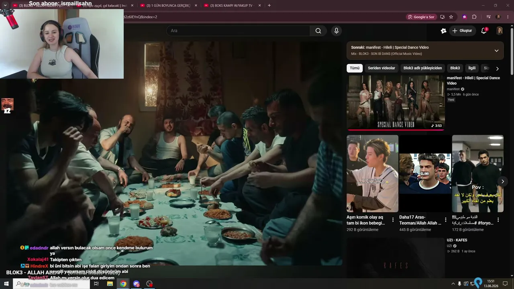Open Discord from the taskbar

(137, 284)
